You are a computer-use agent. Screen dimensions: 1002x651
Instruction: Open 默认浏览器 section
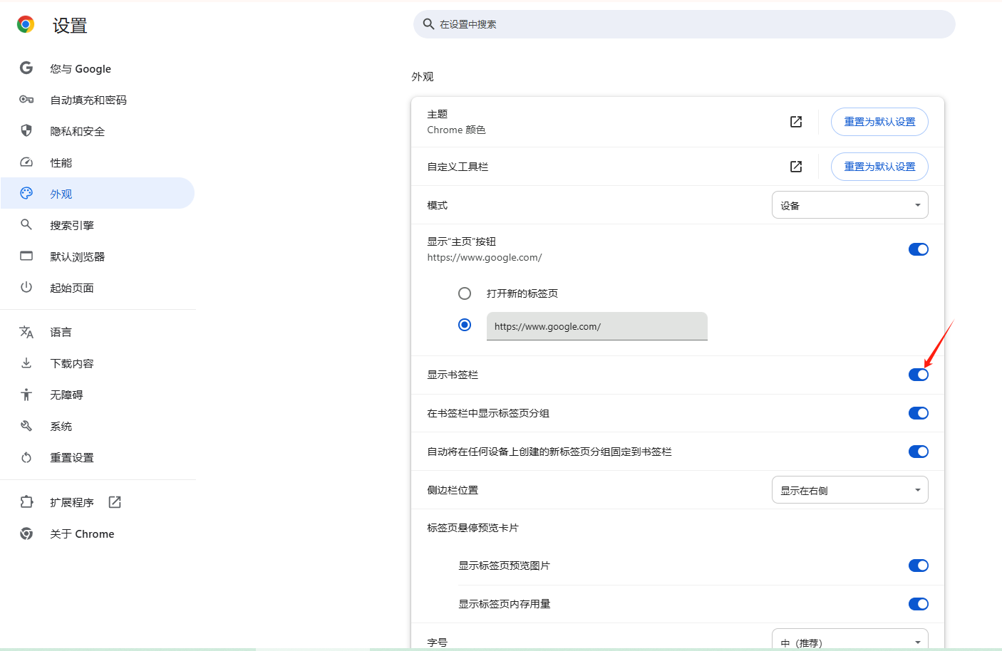(x=98, y=256)
